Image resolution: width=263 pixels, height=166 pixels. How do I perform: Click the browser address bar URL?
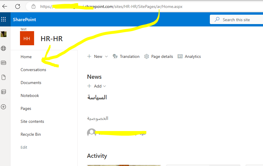(111, 6)
